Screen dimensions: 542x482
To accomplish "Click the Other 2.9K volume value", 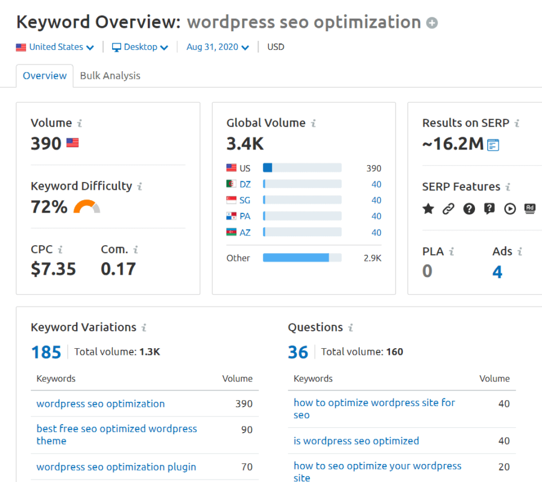I will 373,258.
